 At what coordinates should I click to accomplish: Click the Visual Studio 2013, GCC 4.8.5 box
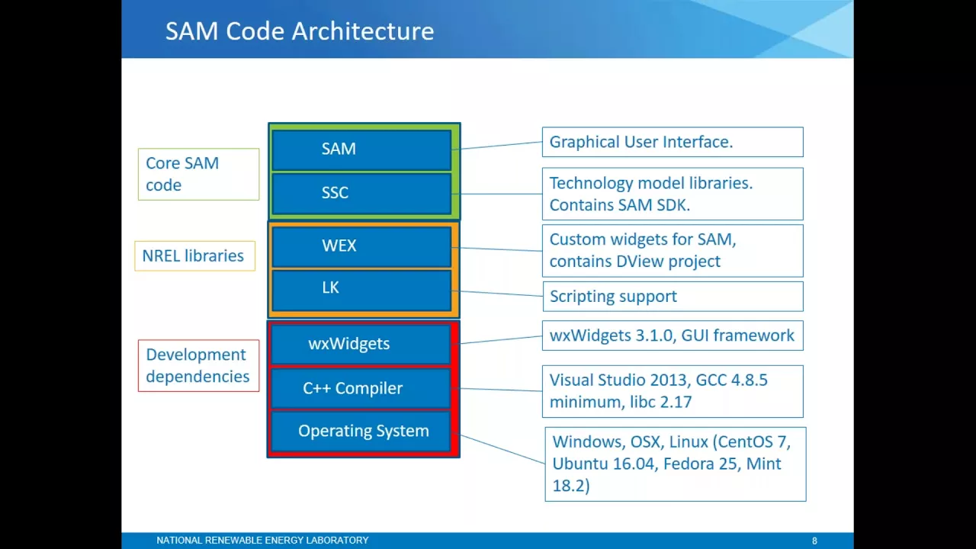[x=673, y=391]
